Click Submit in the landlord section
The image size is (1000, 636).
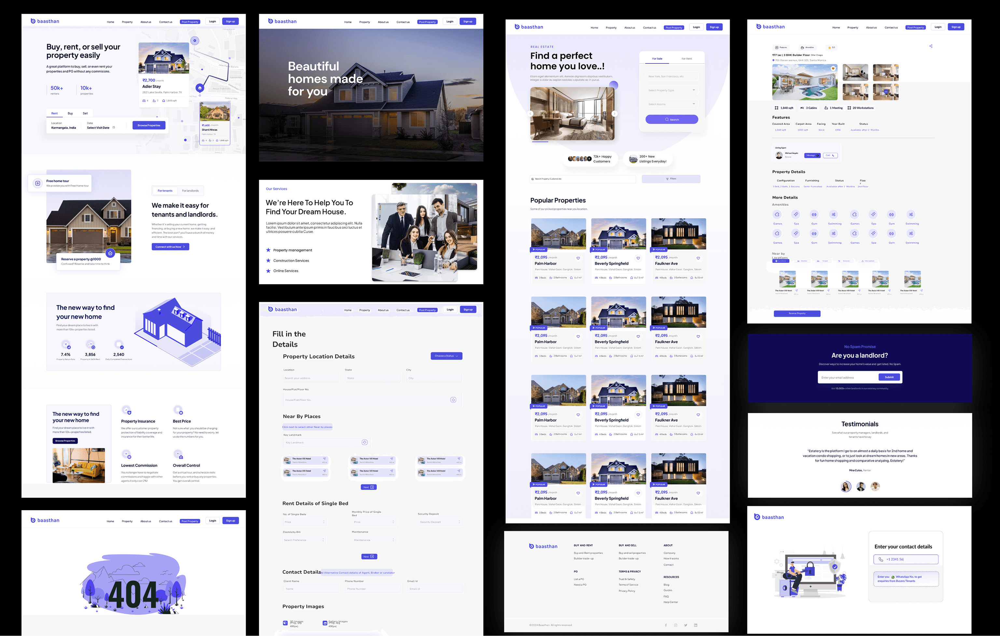[889, 377]
